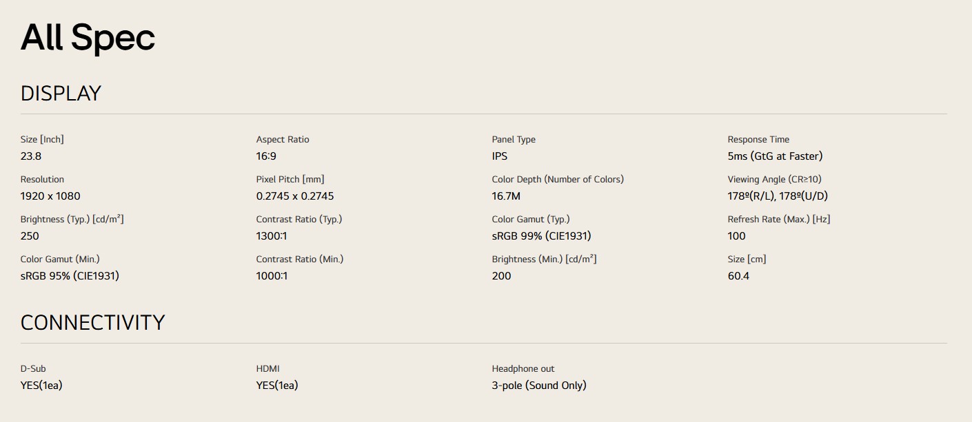The width and height of the screenshot is (972, 422).
Task: Select the 1920 x 1080 resolution value
Action: pos(50,196)
